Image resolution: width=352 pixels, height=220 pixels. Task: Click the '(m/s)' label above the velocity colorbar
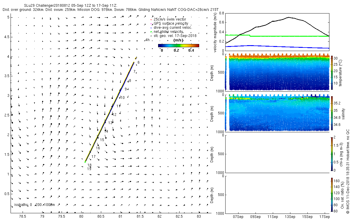click(x=178, y=40)
